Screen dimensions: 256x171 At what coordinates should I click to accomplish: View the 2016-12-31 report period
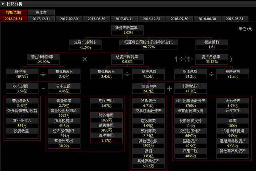click(152, 19)
